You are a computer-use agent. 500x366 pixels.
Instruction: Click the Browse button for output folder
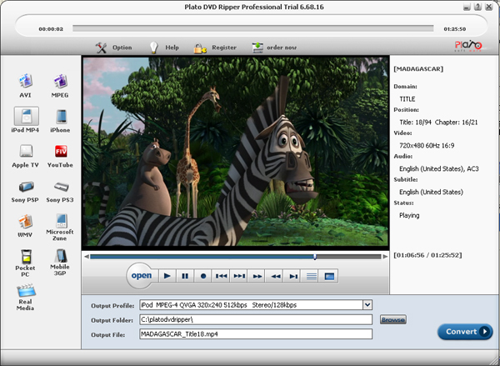[x=392, y=319]
